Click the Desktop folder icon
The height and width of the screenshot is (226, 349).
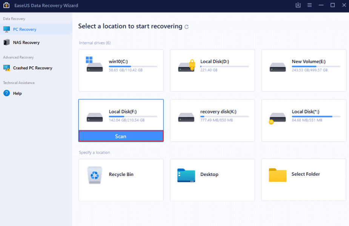[x=186, y=175]
